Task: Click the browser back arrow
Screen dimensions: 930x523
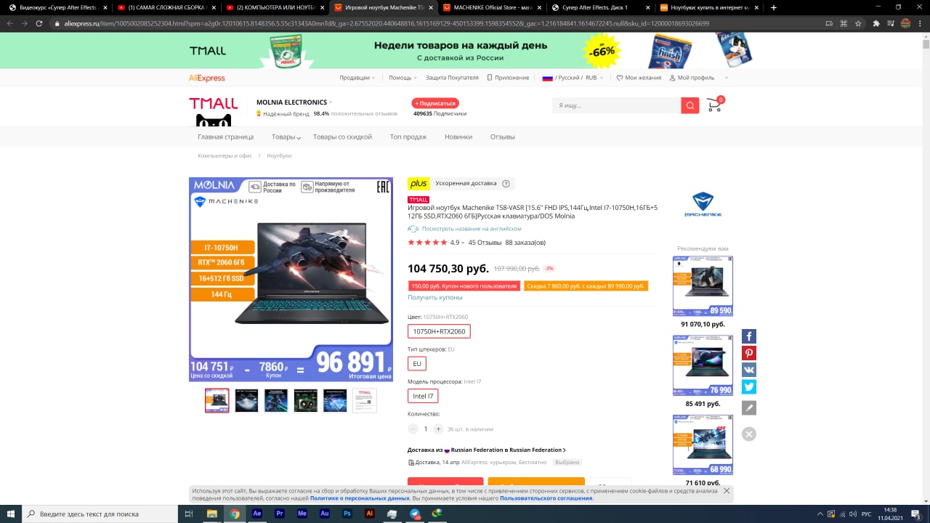Action: [9, 23]
